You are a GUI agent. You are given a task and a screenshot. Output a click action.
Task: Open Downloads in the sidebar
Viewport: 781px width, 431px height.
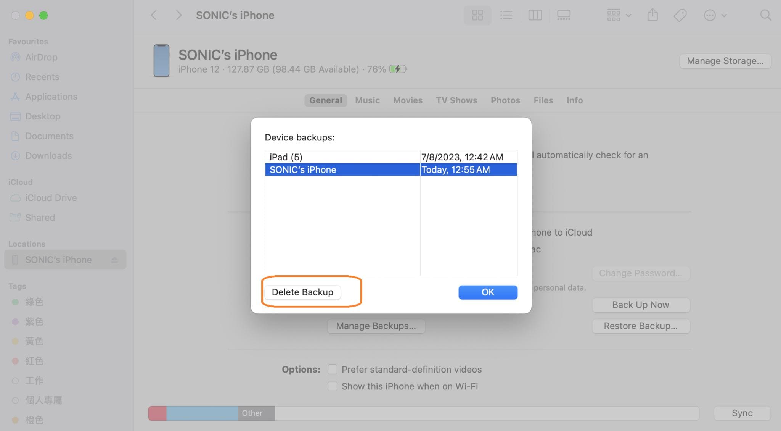pyautogui.click(x=48, y=156)
